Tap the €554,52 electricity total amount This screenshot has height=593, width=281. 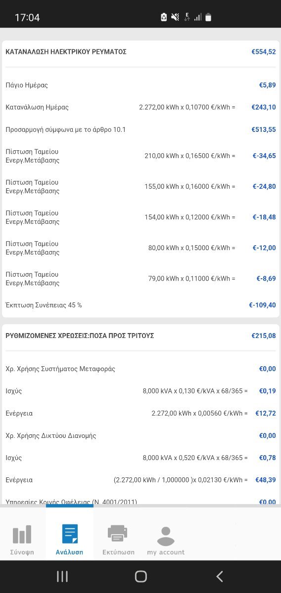(264, 52)
